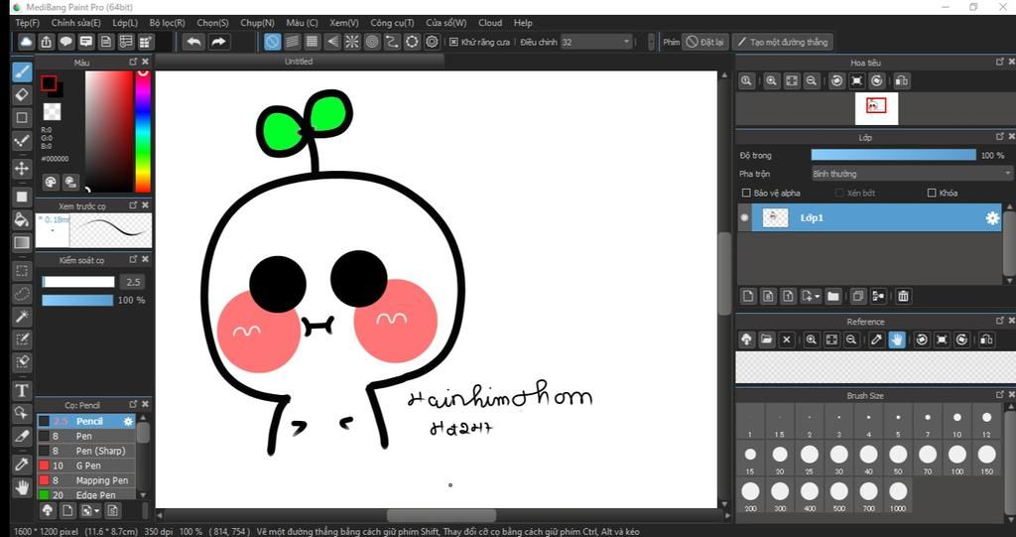The width and height of the screenshot is (1016, 537).
Task: Select the Lasso tool
Action: [22, 294]
